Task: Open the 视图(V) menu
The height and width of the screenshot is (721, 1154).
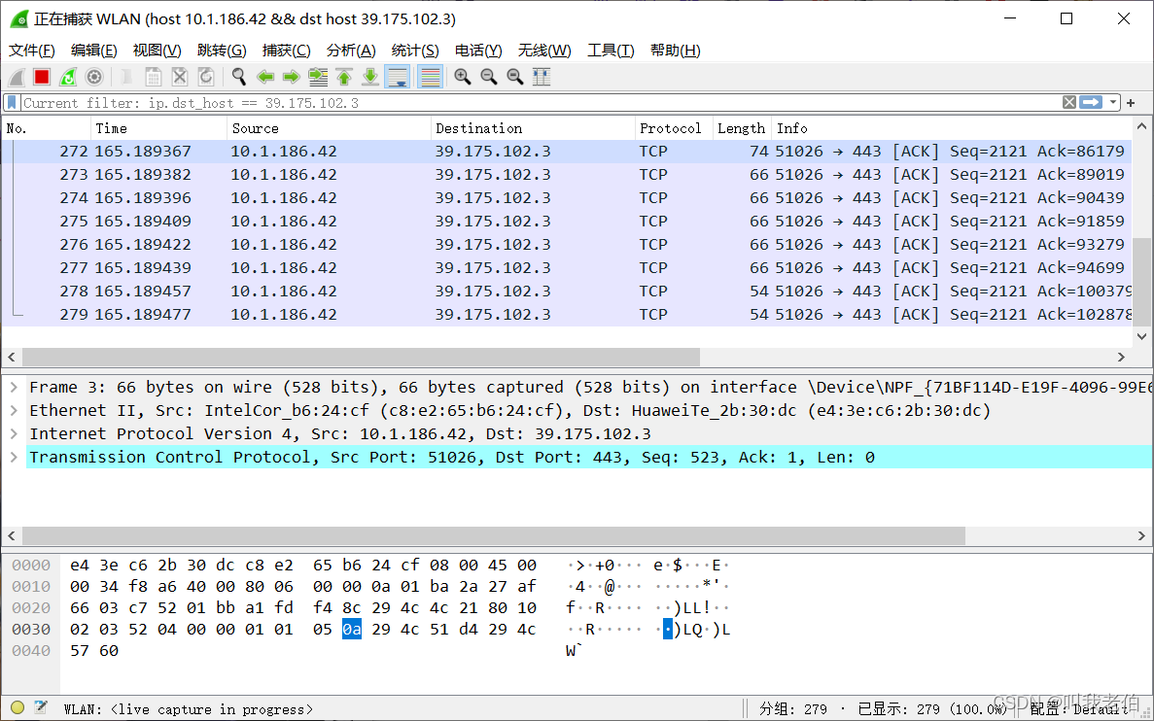Action: tap(157, 50)
